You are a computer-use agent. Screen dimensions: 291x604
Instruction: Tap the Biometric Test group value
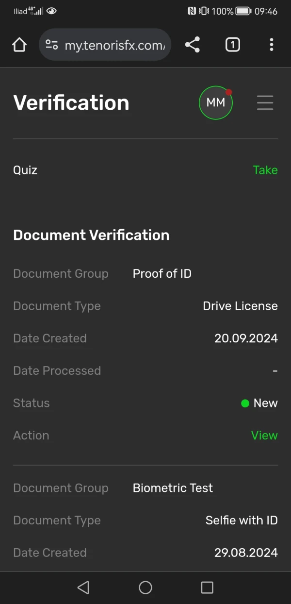173,488
